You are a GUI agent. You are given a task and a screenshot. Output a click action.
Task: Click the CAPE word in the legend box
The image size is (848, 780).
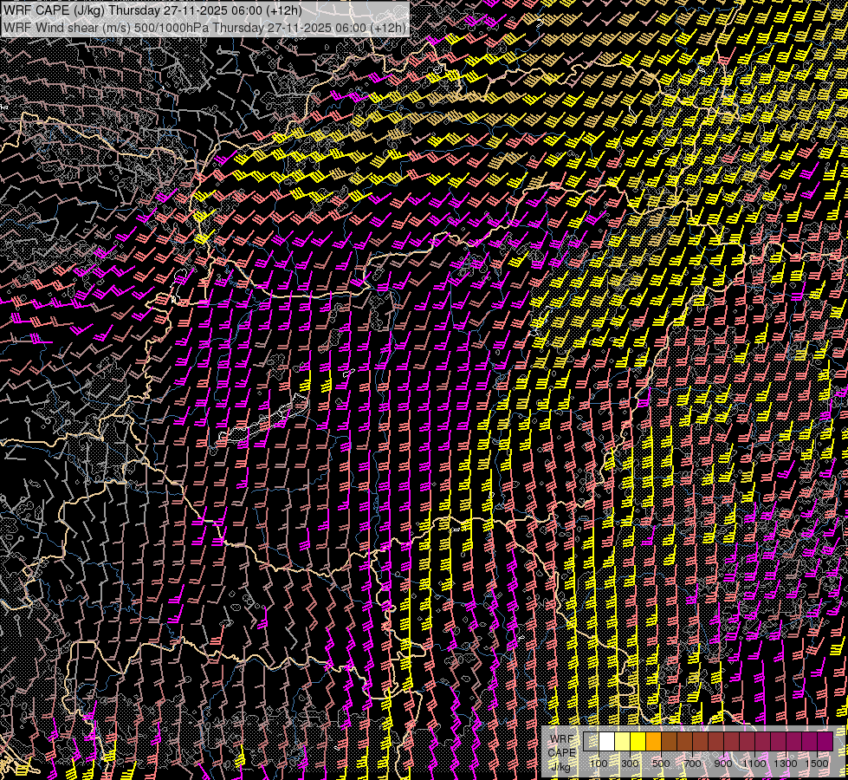[x=561, y=752]
